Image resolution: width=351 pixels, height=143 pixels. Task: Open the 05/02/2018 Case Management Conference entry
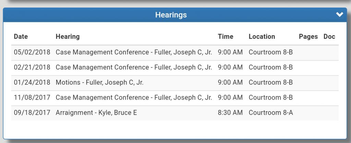point(134,52)
